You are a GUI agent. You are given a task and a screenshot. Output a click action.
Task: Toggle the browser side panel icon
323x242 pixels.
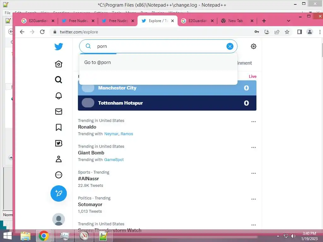coord(300,32)
